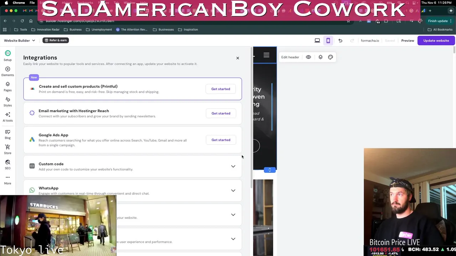Toggle header visibility eye icon
The width and height of the screenshot is (456, 256).
(309, 57)
